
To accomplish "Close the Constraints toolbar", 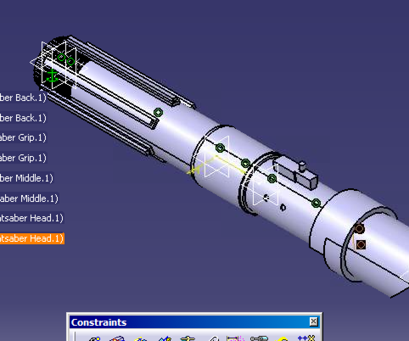I will [313, 322].
